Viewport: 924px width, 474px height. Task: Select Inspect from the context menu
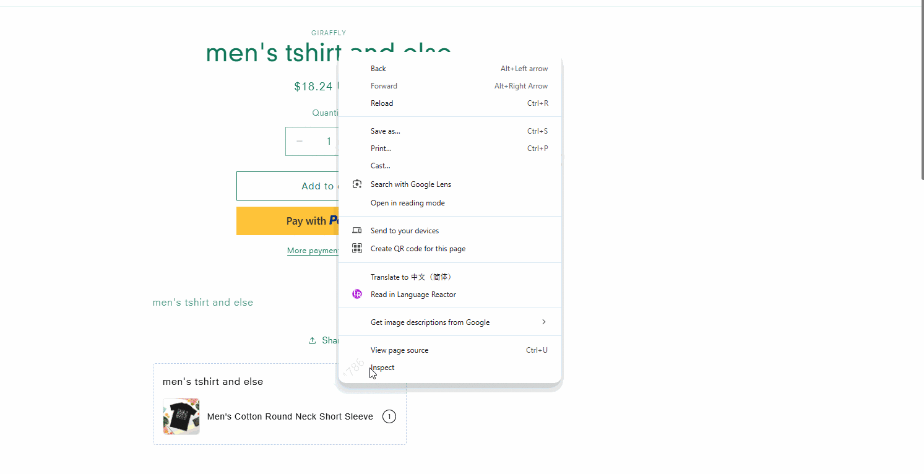click(450, 368)
